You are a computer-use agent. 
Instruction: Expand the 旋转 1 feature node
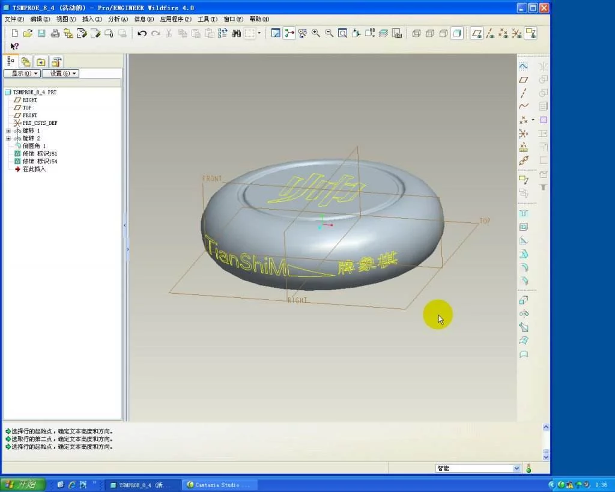pos(8,130)
